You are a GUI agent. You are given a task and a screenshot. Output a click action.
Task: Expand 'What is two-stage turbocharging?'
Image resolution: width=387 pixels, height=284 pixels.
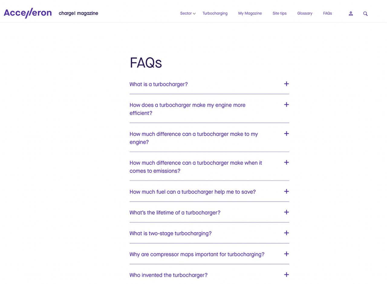(x=171, y=234)
